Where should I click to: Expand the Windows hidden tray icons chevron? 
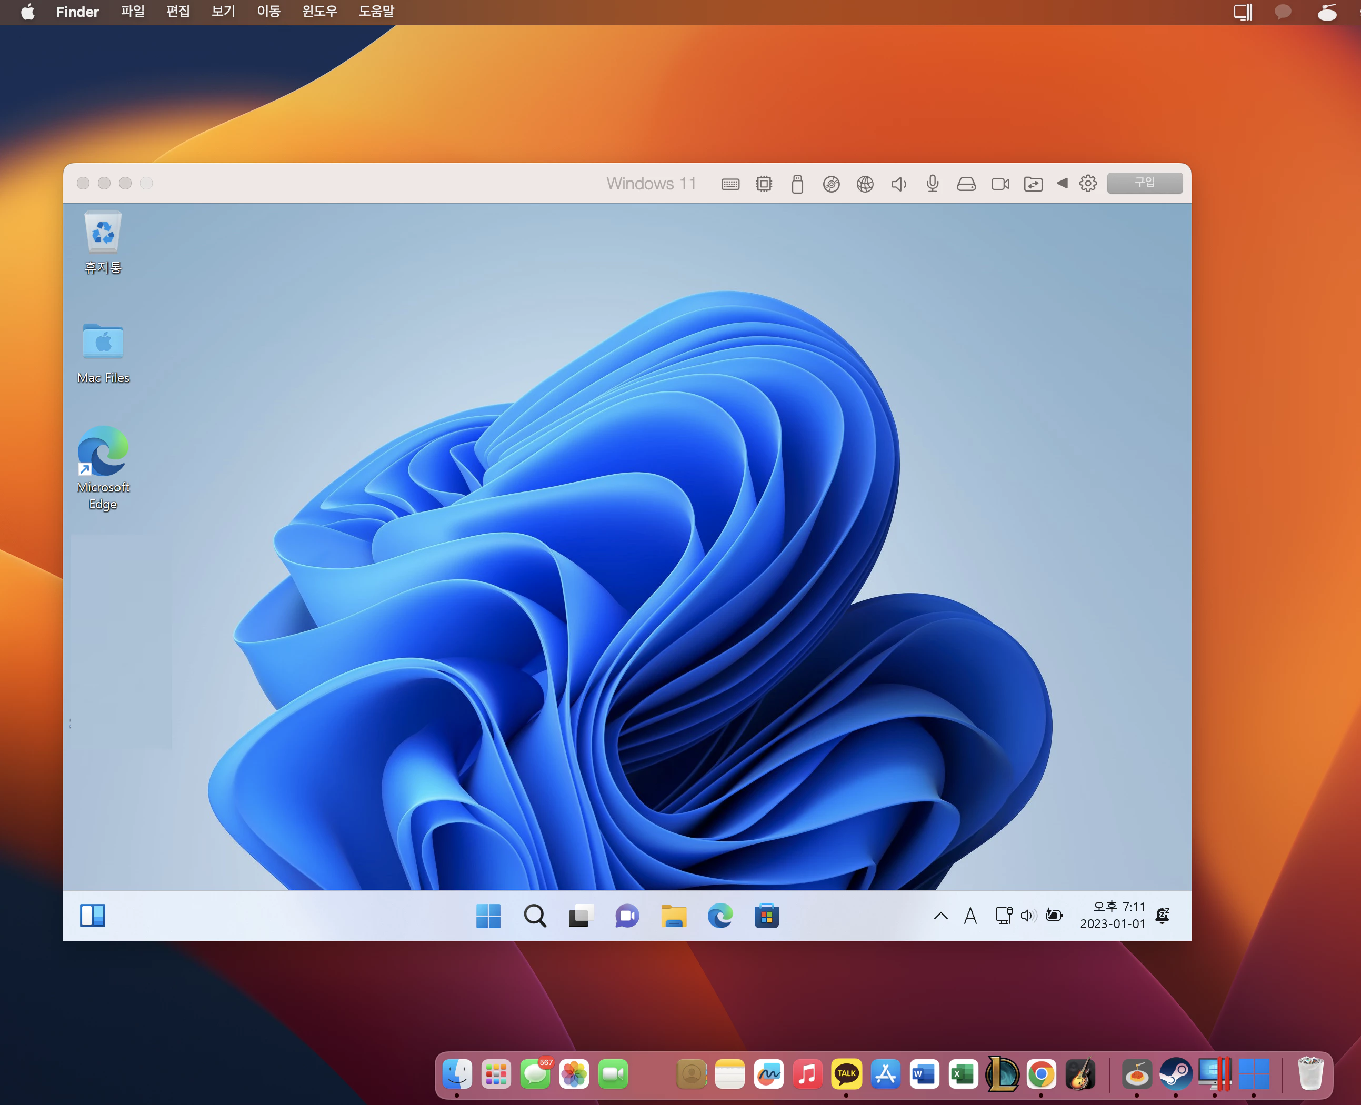(940, 916)
